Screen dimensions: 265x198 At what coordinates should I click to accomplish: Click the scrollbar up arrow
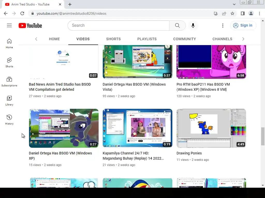point(263,21)
